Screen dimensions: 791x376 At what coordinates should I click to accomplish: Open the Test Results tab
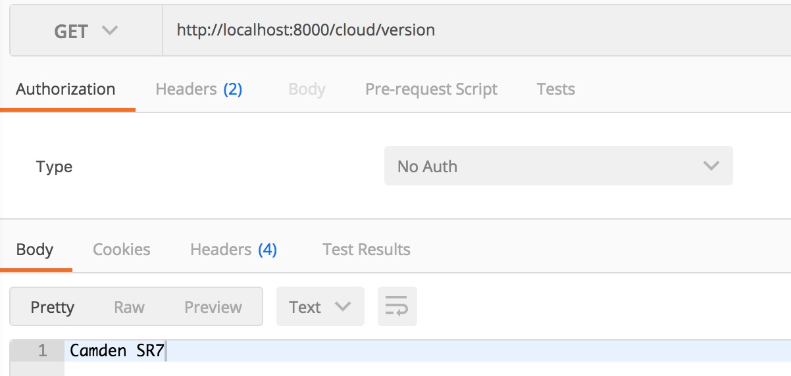(x=367, y=250)
